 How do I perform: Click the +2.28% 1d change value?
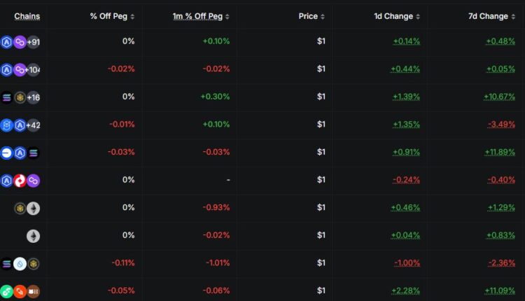tap(407, 290)
